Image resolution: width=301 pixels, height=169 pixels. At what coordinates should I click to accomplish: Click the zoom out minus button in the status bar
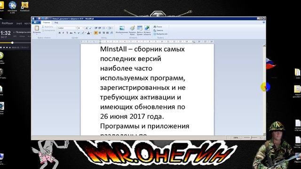[x=241, y=138]
